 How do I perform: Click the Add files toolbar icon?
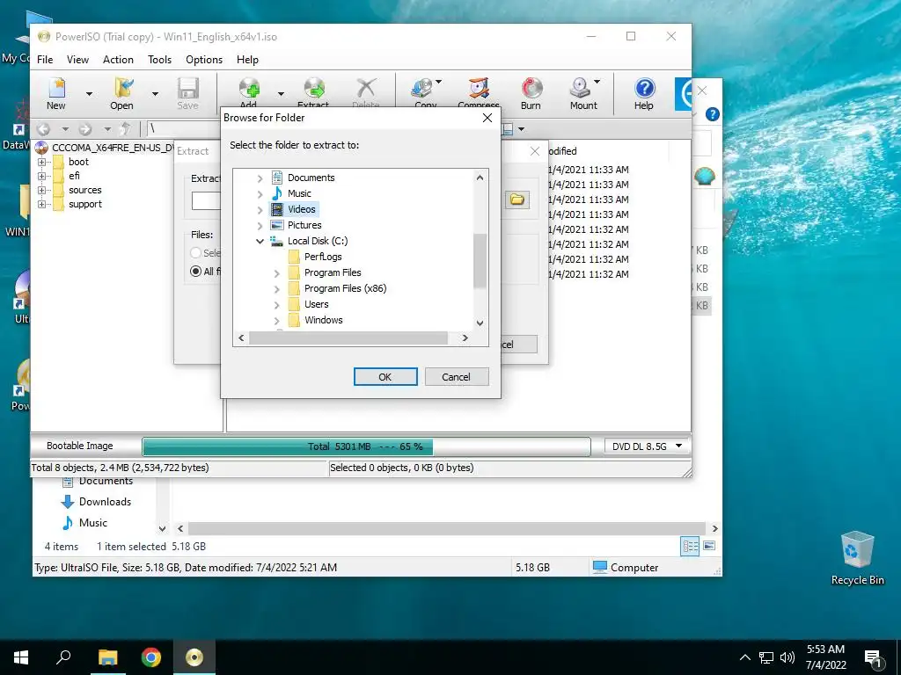click(x=249, y=92)
